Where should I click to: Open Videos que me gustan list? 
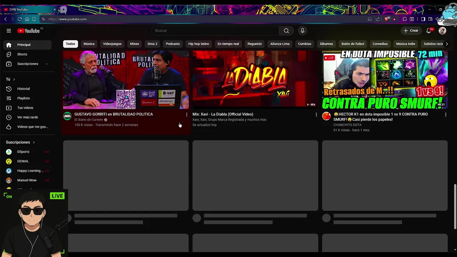[x=27, y=127]
